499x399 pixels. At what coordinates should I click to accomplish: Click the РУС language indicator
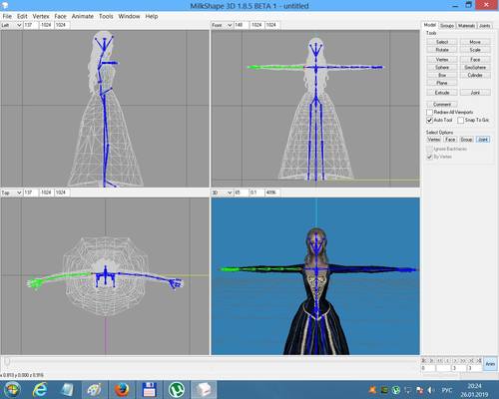(x=447, y=390)
